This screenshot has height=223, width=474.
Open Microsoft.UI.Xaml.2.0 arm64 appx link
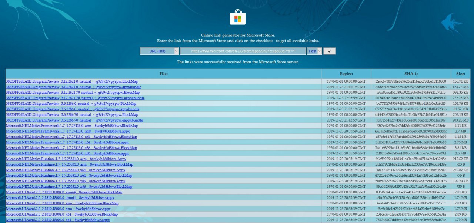click(60, 198)
